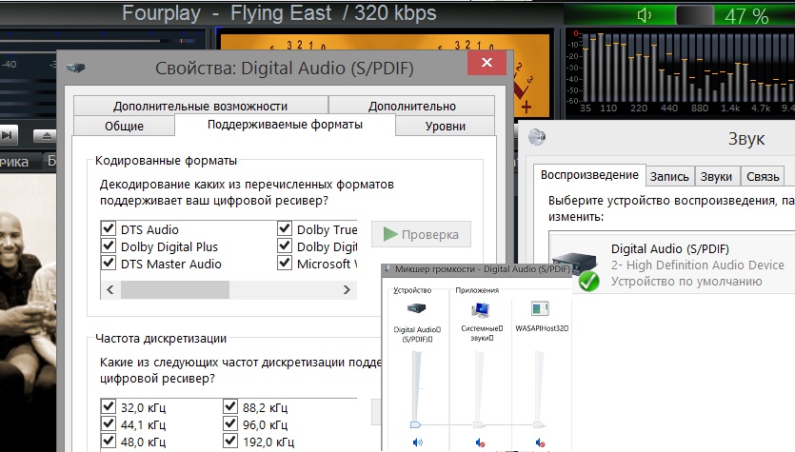This screenshot has width=795, height=452.
Task: Open the Дополнительные возможности tab
Action: [200, 106]
